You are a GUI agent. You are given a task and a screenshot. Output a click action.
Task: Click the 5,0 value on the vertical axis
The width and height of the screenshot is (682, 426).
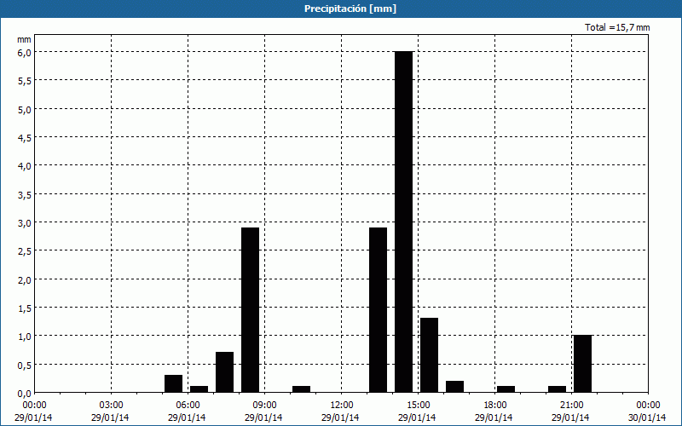[x=25, y=109]
